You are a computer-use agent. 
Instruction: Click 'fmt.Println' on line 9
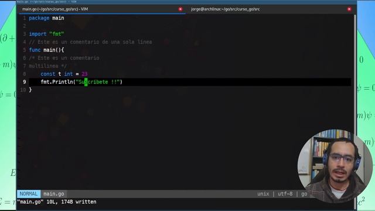tap(57, 82)
